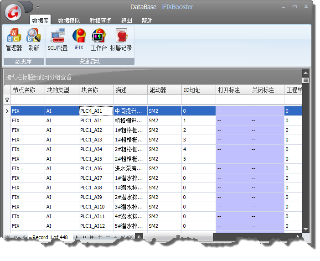Select the PLC1_AI8 block name cell
Viewport: 320px width, 261px height.
pyautogui.click(x=96, y=188)
